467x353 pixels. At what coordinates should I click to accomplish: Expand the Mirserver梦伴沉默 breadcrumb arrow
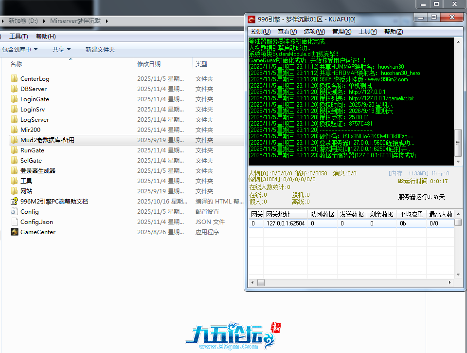(107, 21)
